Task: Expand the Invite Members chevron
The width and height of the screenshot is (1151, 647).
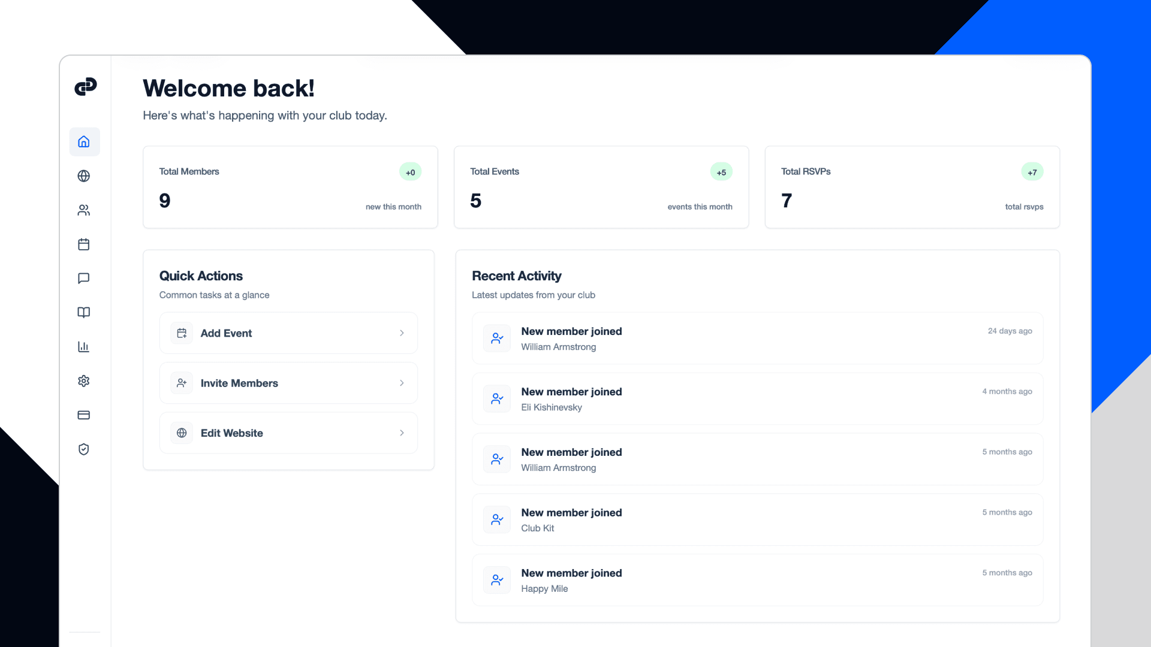Action: click(402, 383)
